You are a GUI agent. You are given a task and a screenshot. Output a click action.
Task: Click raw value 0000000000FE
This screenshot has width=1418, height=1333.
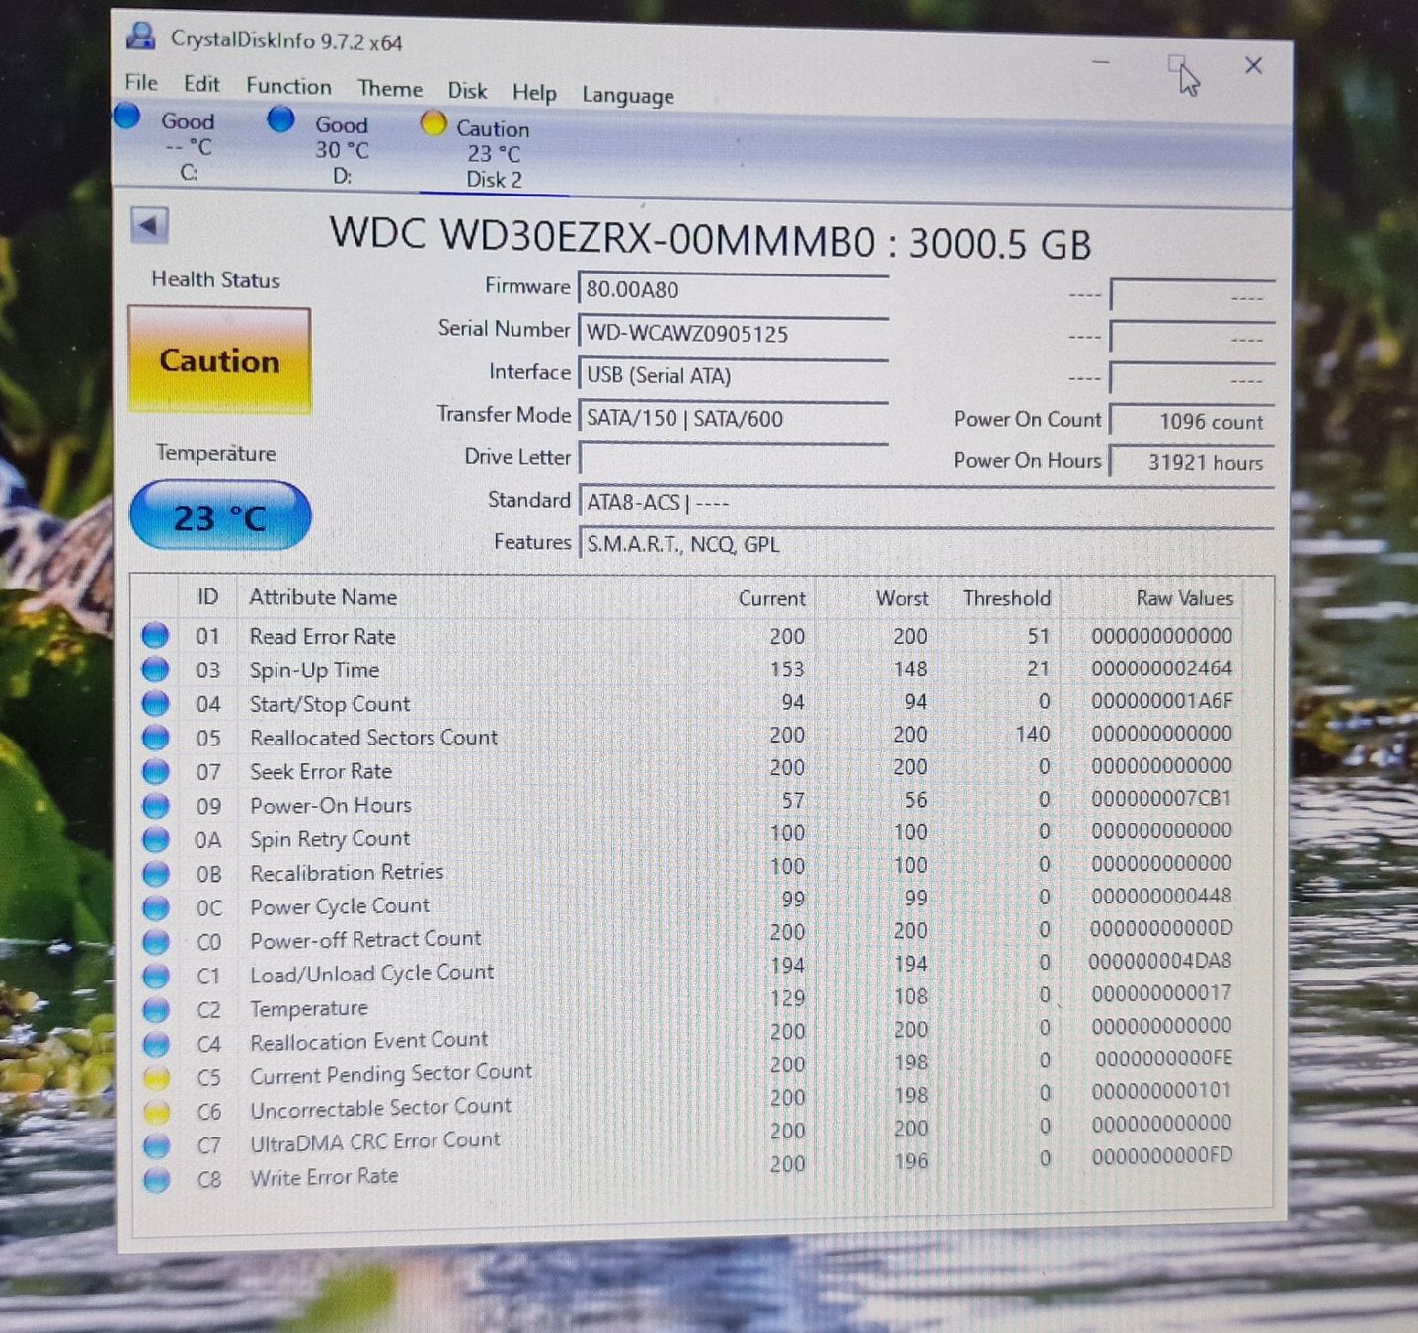pyautogui.click(x=1163, y=1059)
